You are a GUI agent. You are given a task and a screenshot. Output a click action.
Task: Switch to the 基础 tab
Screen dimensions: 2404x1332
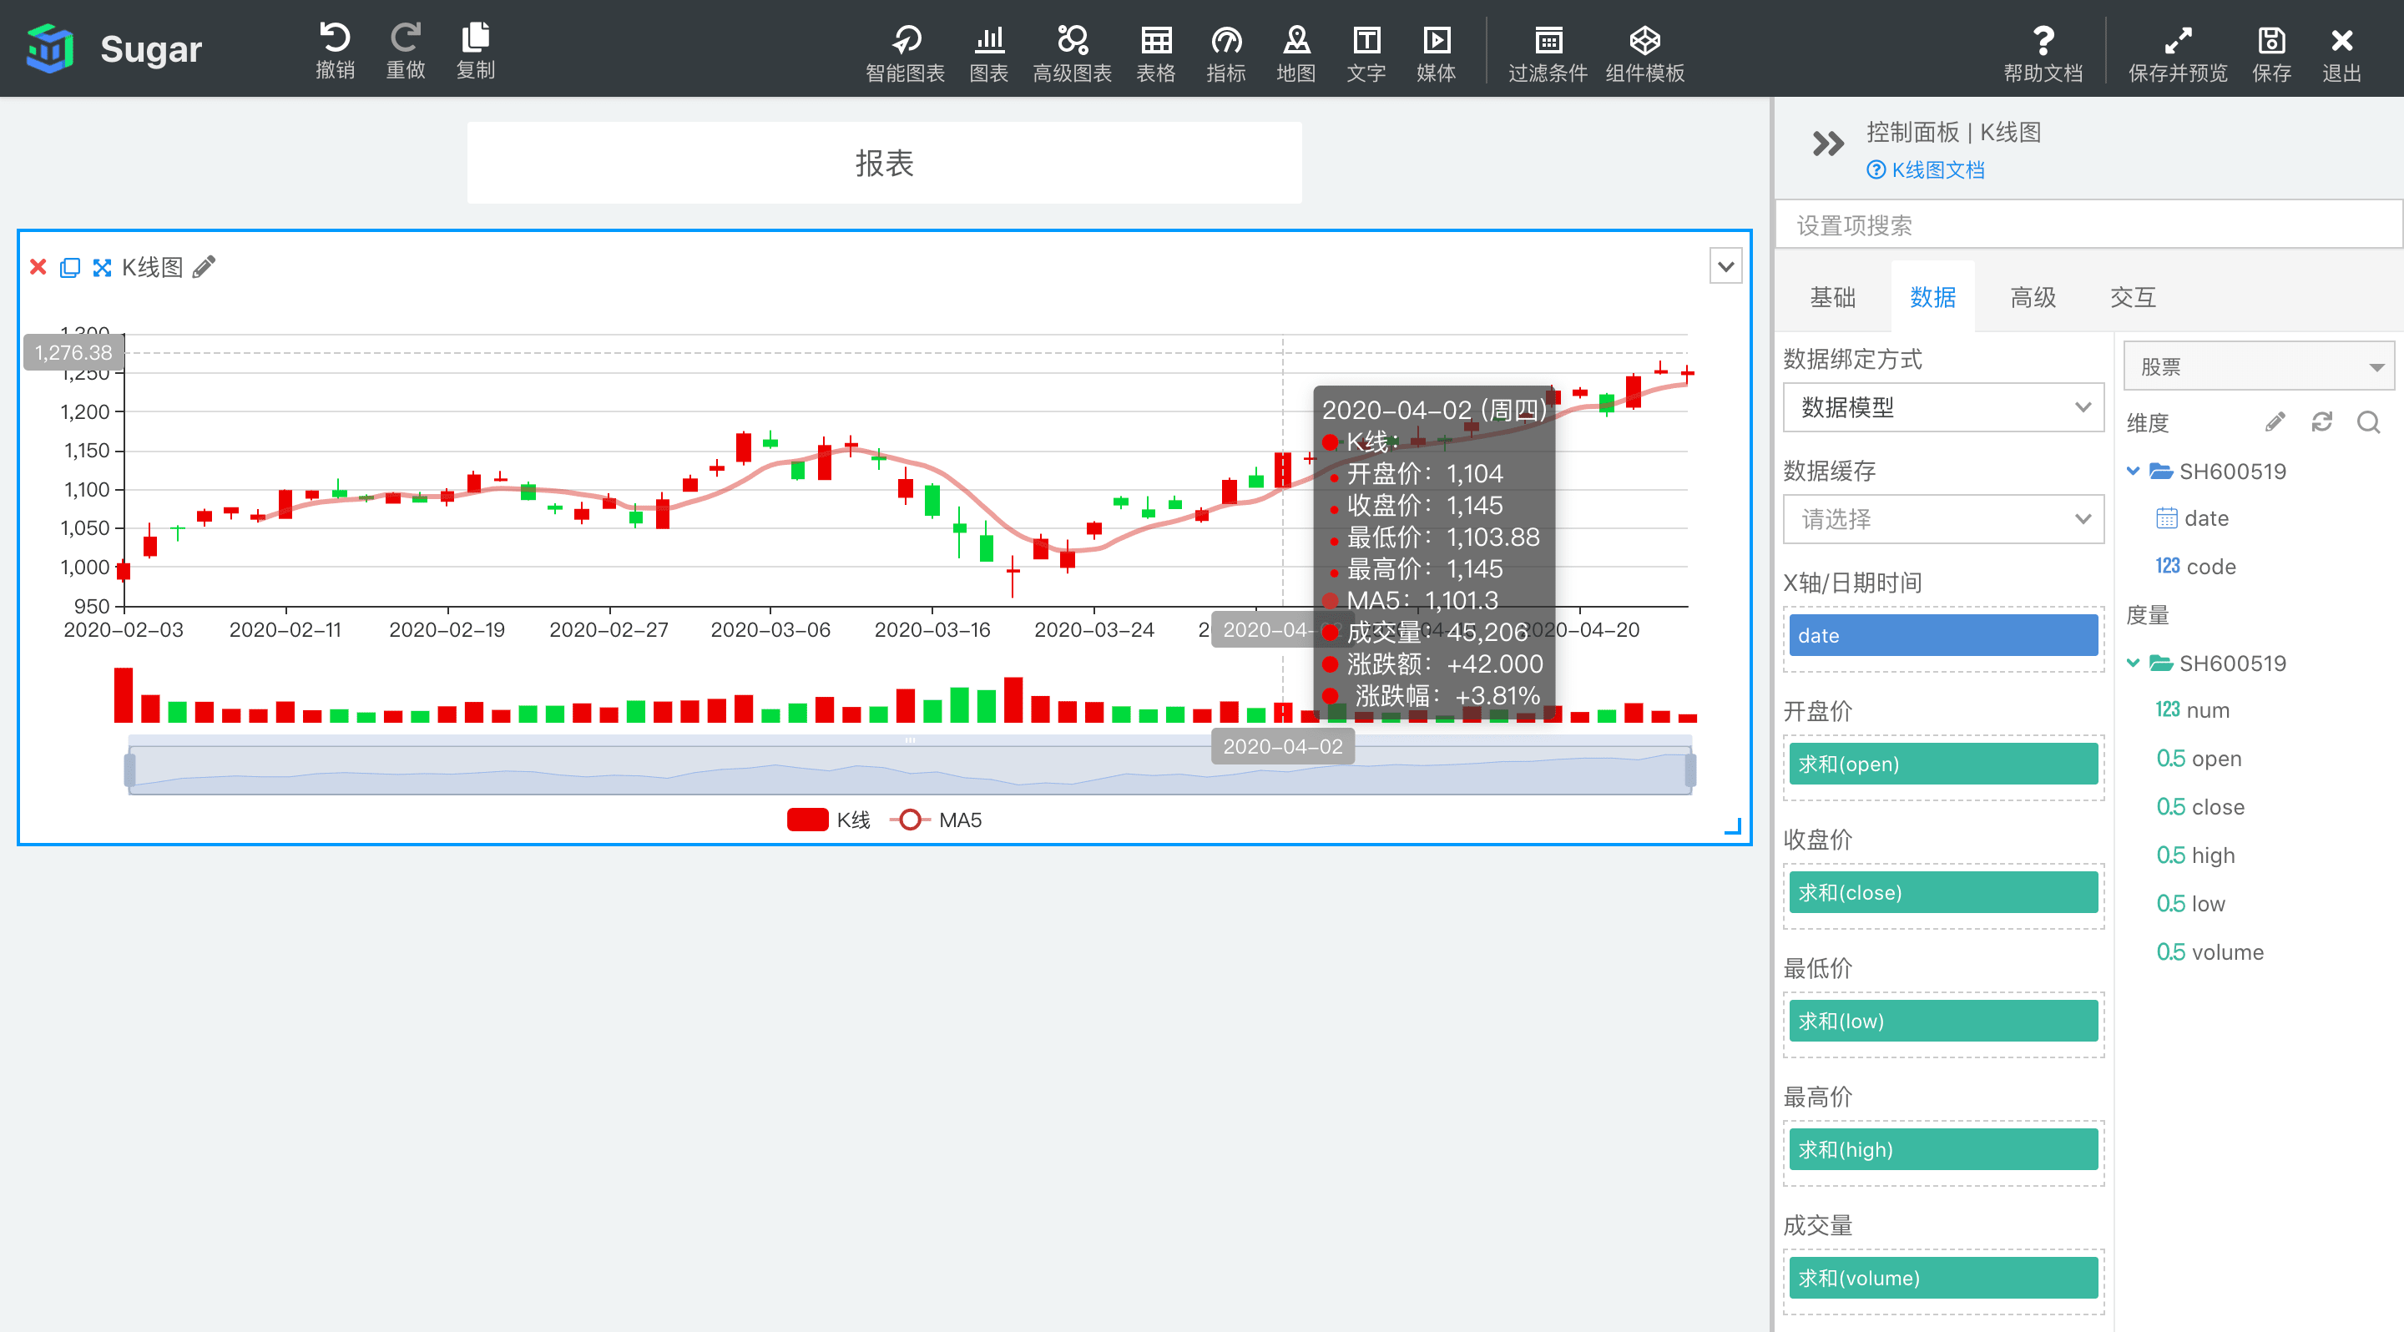(x=1832, y=298)
